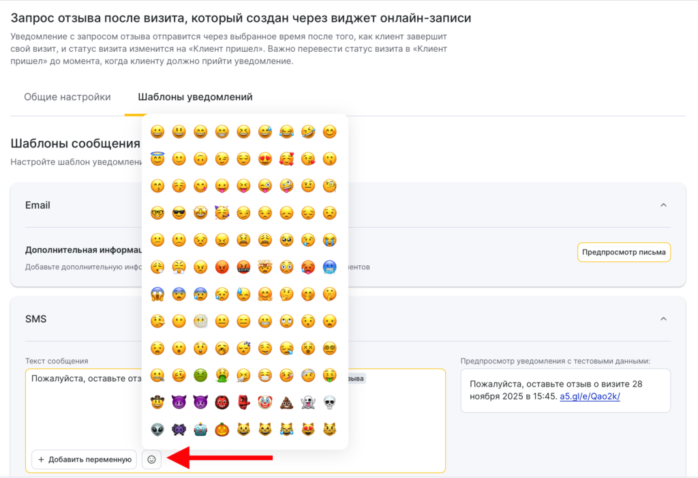Insert the green alien emoji
The width and height of the screenshot is (698, 478).
tap(157, 430)
